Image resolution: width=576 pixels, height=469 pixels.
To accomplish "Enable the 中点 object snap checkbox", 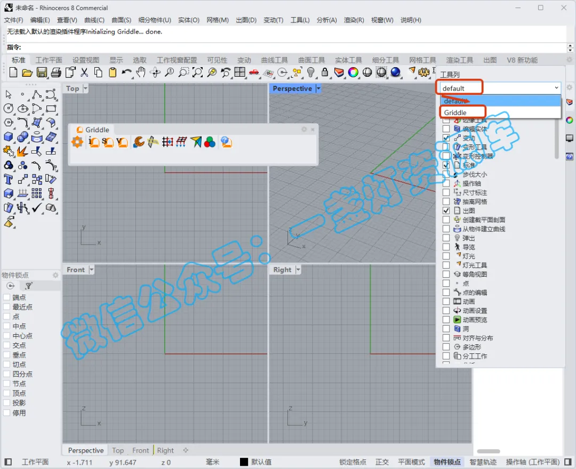I will click(x=6, y=326).
